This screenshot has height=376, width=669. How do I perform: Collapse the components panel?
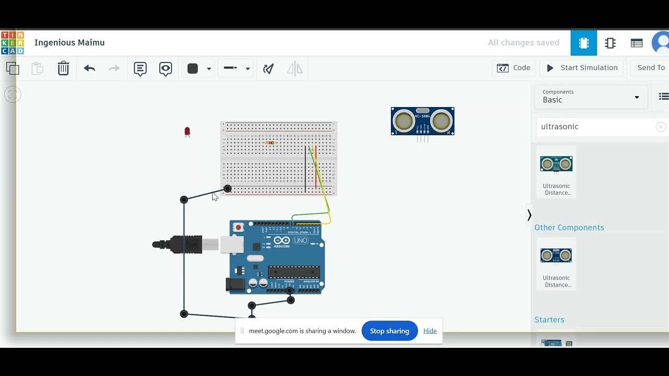point(529,215)
